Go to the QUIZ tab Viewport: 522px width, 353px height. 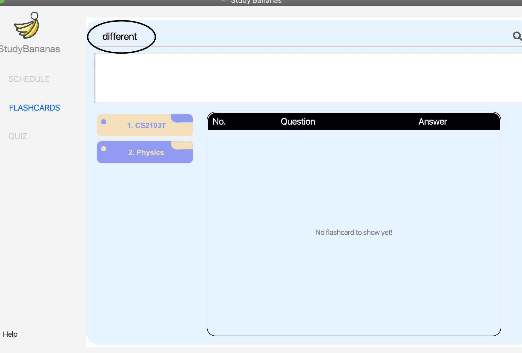click(18, 136)
